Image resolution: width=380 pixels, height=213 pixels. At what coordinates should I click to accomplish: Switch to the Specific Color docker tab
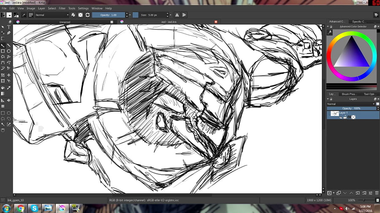pyautogui.click(x=359, y=21)
